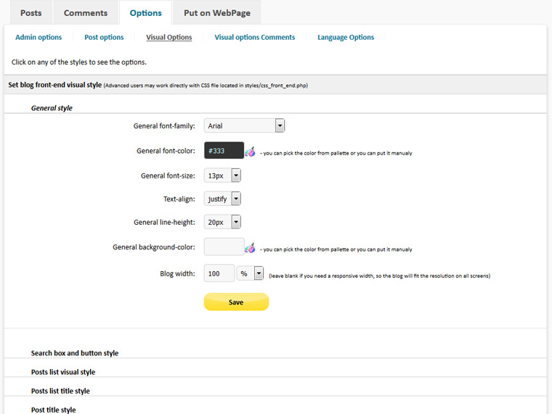Switch to the Posts tab
552x414 pixels.
tap(31, 13)
